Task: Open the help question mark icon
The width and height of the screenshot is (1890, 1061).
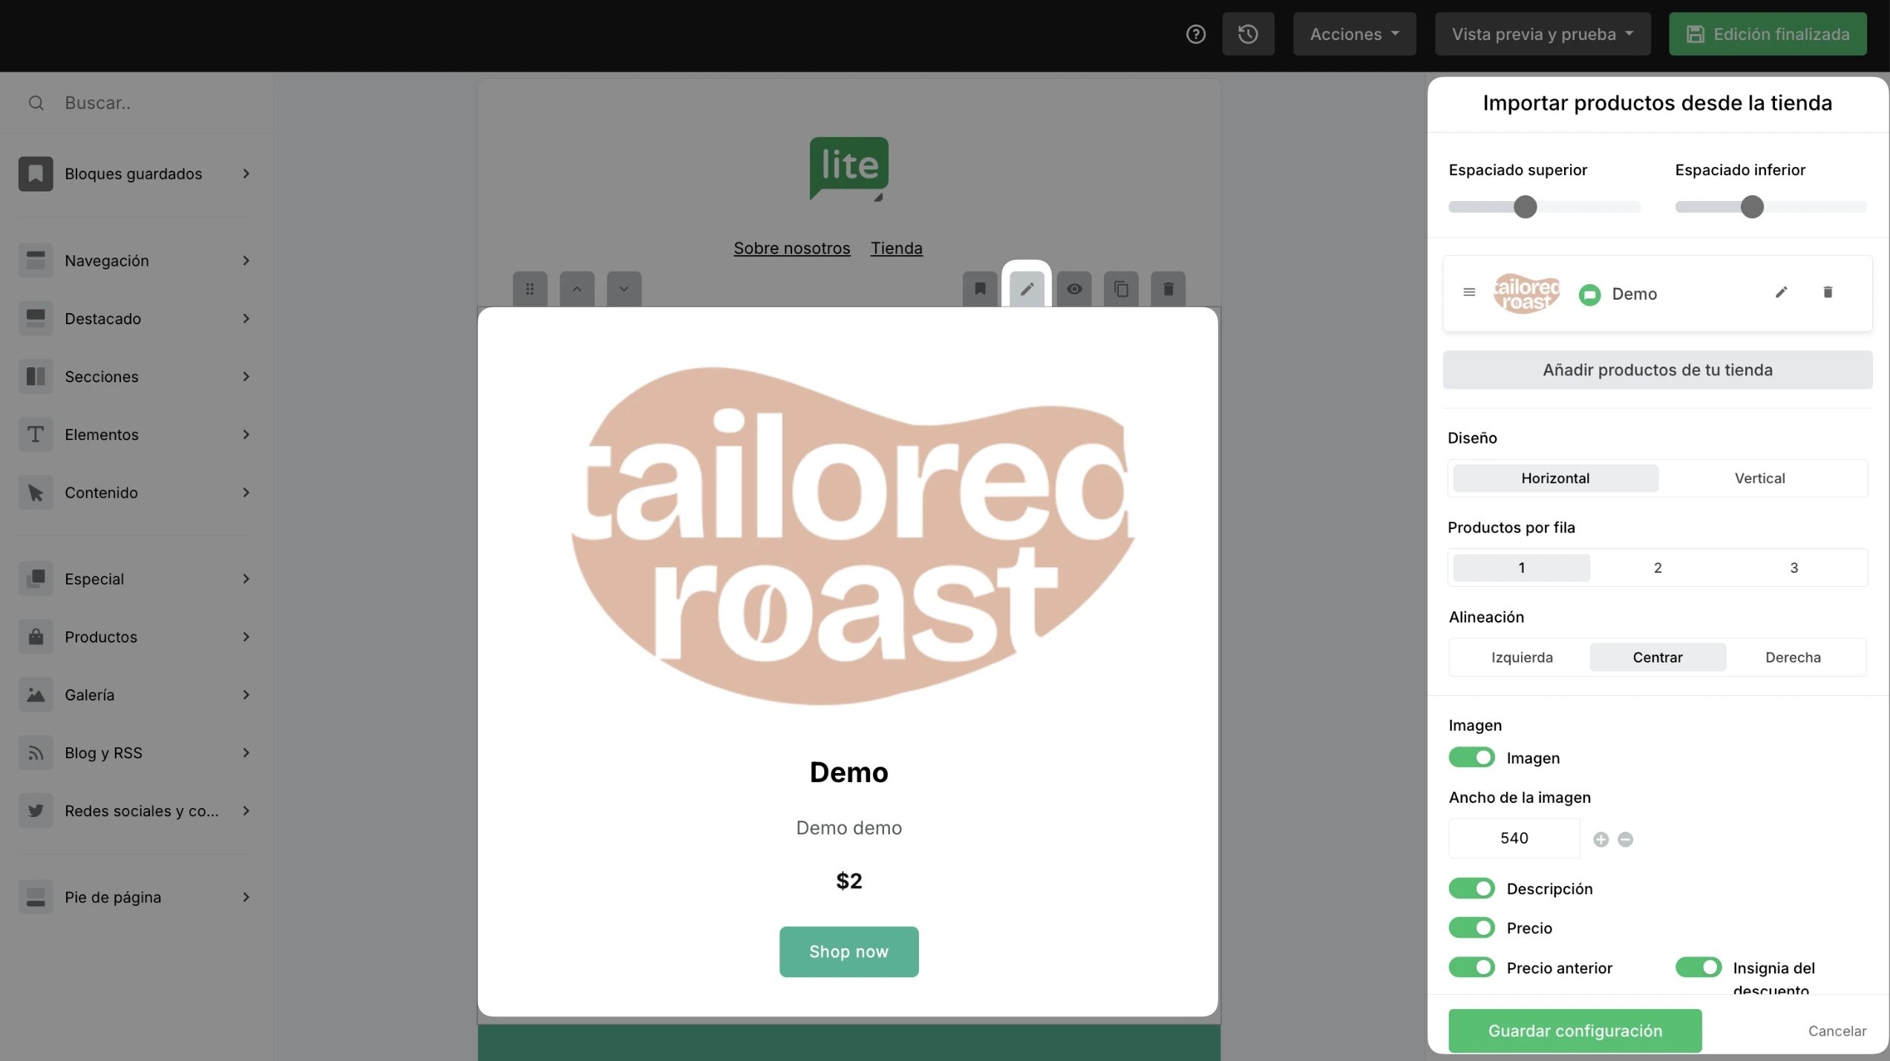Action: pos(1195,34)
